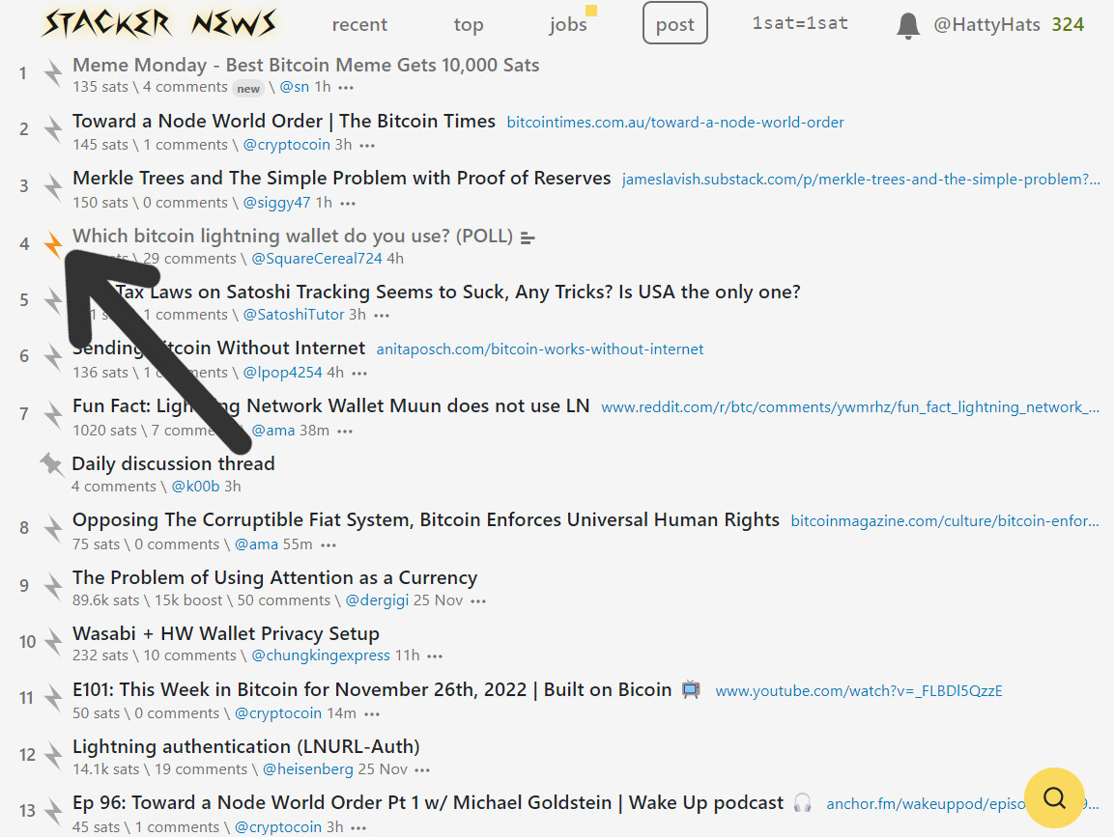1114x837 pixels.
Task: Visit @sn profile on Meme Monday
Action: click(294, 87)
